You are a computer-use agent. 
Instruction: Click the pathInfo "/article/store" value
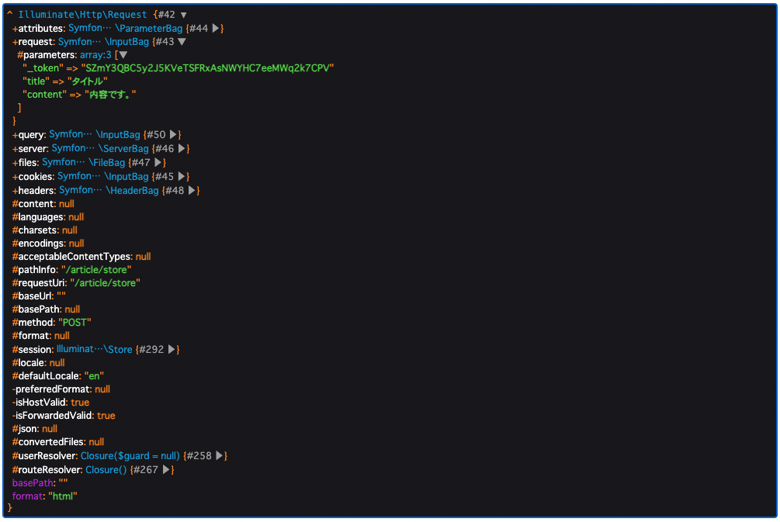(x=96, y=269)
